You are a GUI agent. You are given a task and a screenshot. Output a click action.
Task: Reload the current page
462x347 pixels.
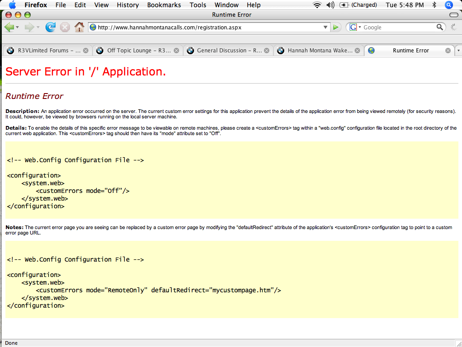(51, 27)
